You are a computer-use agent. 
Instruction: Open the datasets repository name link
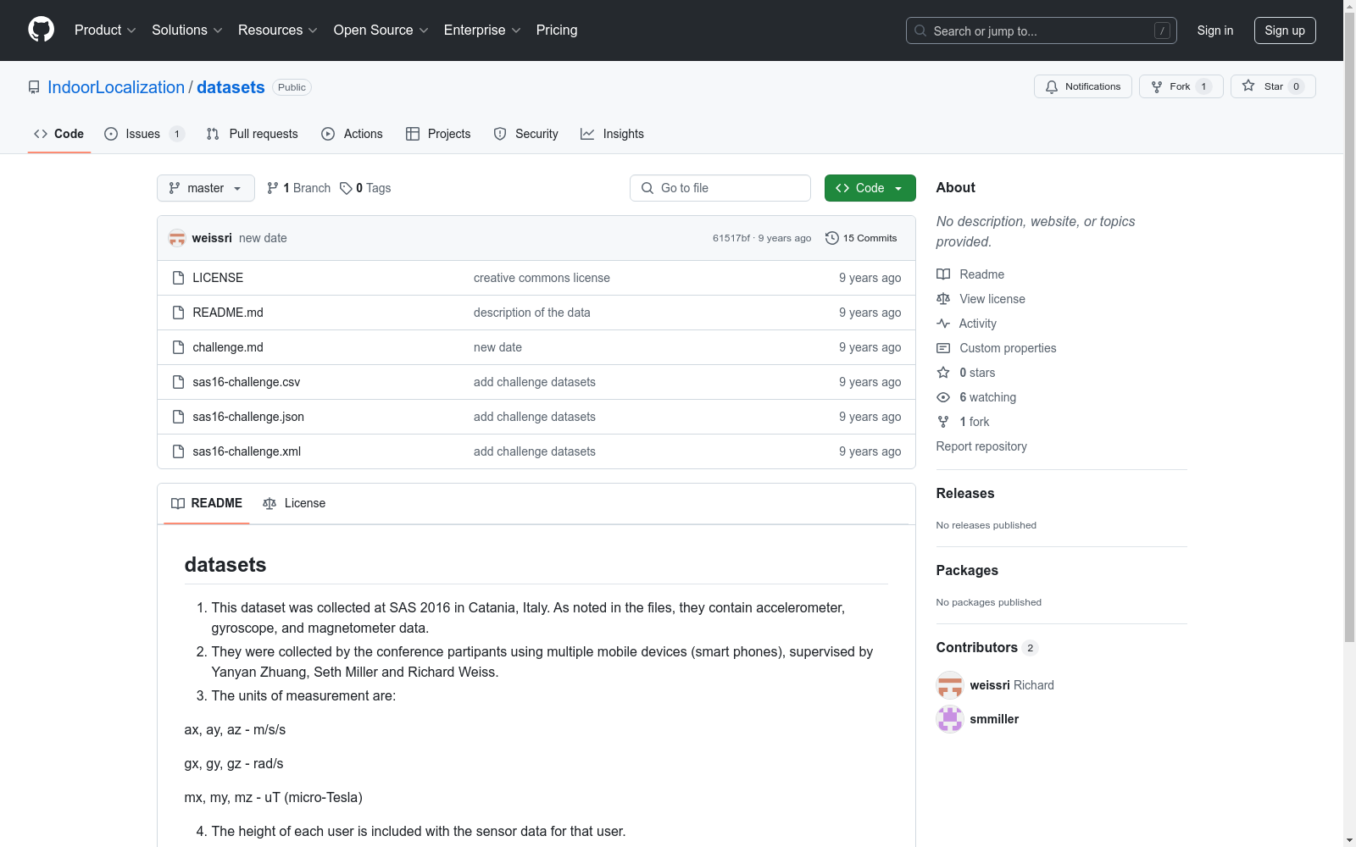point(231,87)
